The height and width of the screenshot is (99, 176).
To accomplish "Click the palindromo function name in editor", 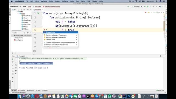I will pos(63,18).
